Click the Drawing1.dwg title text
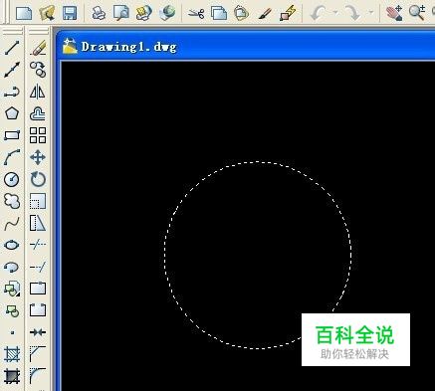The height and width of the screenshot is (391, 435). click(x=128, y=47)
